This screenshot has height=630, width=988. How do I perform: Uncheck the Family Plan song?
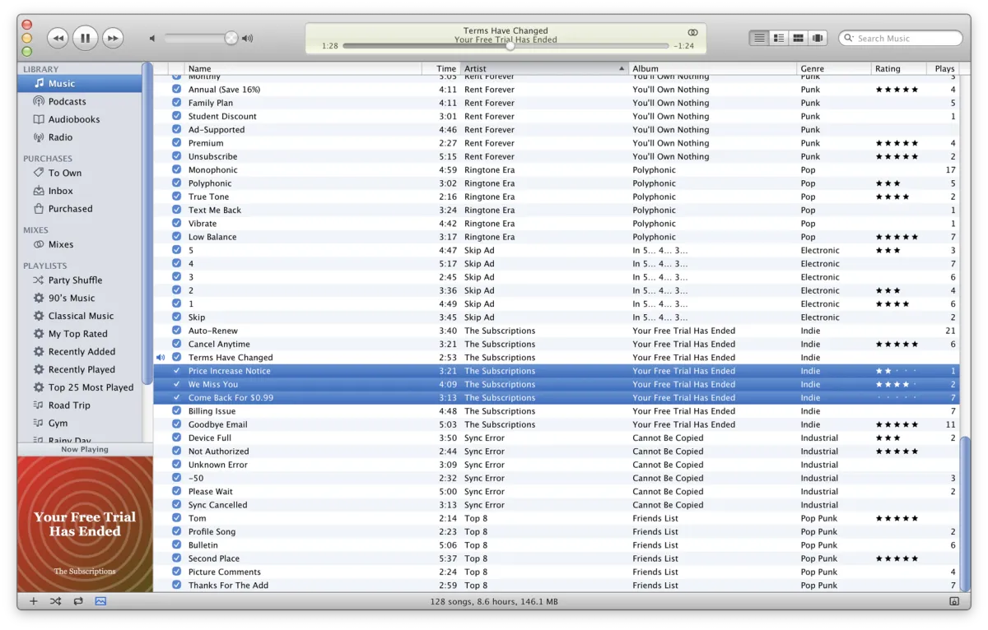176,103
